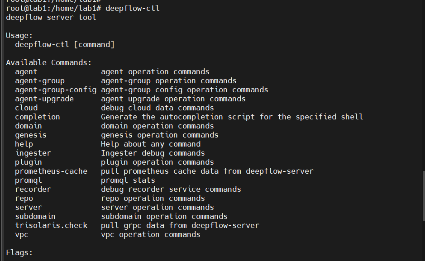Click the 'vpc' command name
The image size is (425, 261).
point(22,234)
